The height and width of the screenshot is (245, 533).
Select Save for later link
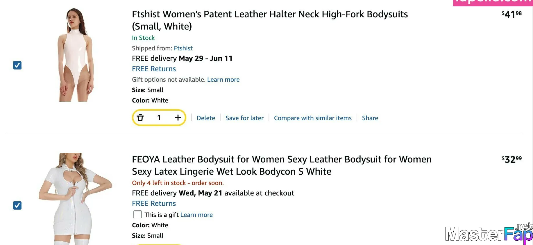[x=244, y=118]
